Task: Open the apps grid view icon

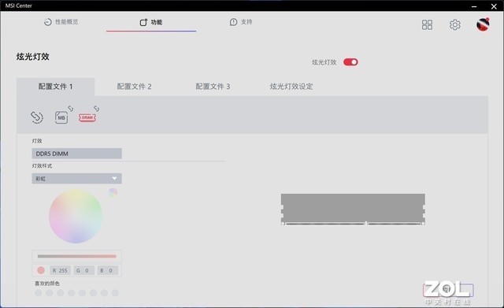Action: tap(427, 24)
